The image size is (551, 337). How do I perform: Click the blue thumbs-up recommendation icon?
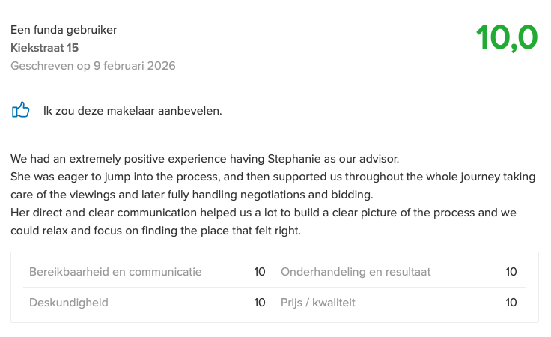[20, 111]
